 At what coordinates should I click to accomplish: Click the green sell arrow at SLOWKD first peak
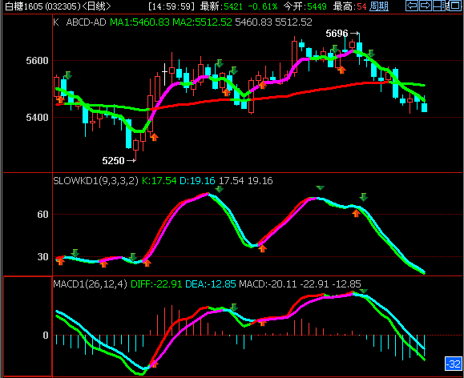pos(219,189)
